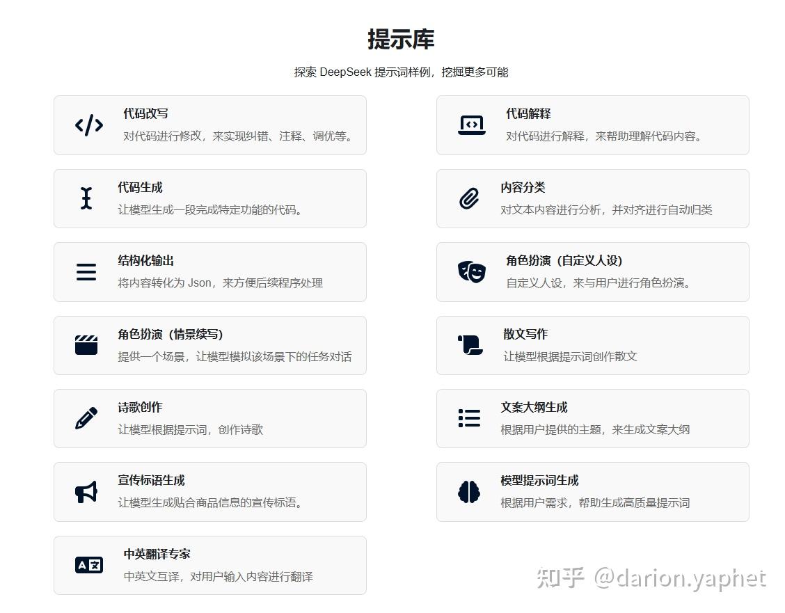Click the laptop-code icon on 代码解释 card
The width and height of the screenshot is (785, 613).
(471, 125)
